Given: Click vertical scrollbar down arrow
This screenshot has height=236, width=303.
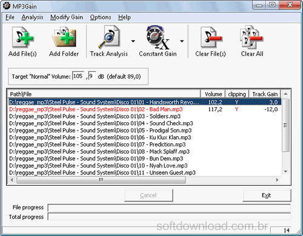Looking at the screenshot, I should pos(285,172).
